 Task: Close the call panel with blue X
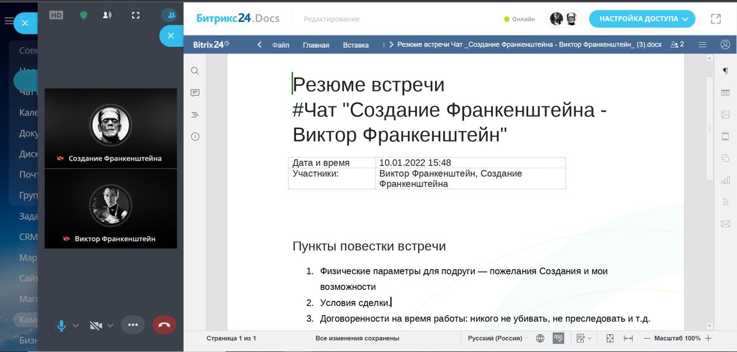click(x=171, y=36)
